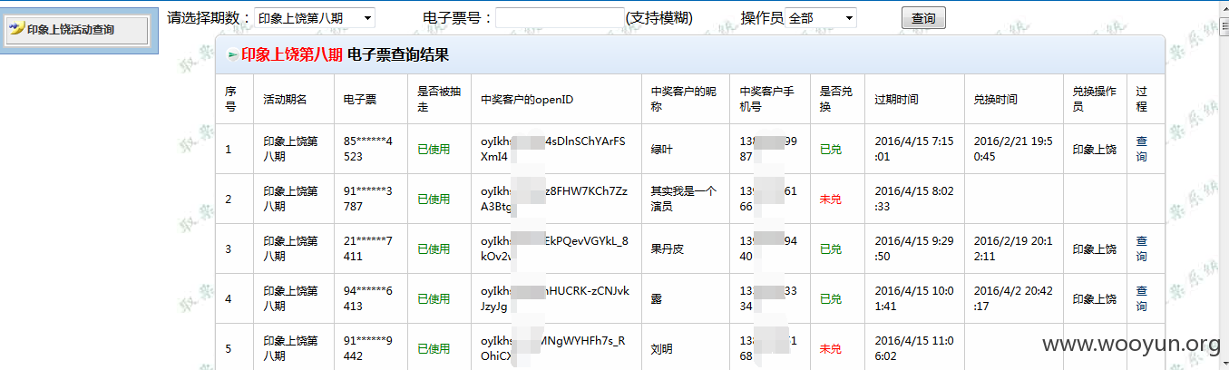Image resolution: width=1229 pixels, height=370 pixels.
Task: Select ticket number 91******9442
Action: [368, 348]
